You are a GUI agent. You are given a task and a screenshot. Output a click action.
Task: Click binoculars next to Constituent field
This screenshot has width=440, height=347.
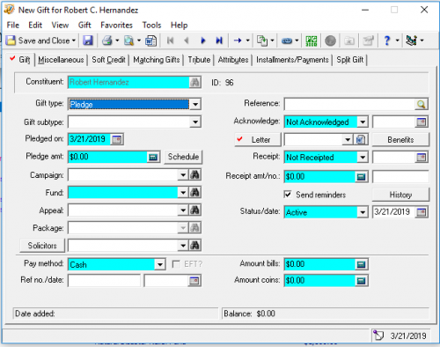click(x=195, y=83)
